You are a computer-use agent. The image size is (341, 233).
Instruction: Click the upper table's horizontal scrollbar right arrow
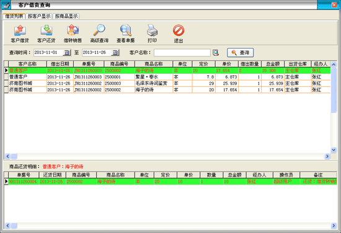coord(327,156)
